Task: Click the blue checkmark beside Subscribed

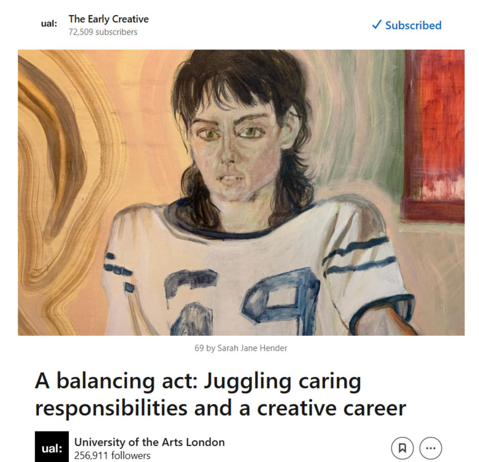Action: pyautogui.click(x=377, y=25)
